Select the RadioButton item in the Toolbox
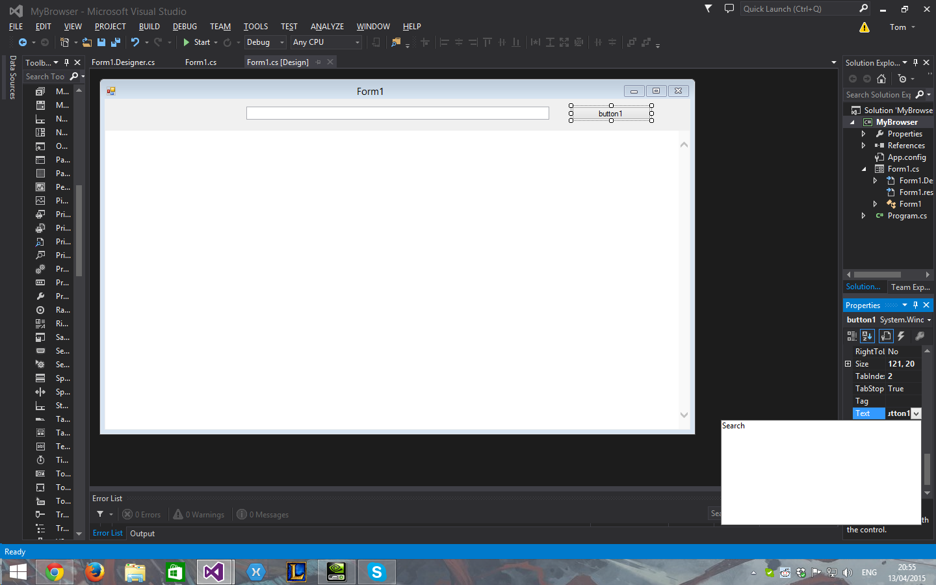936x585 pixels. (52, 310)
